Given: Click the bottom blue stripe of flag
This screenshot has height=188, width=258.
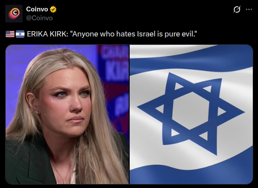Looking at the screenshot, I should click(191, 175).
